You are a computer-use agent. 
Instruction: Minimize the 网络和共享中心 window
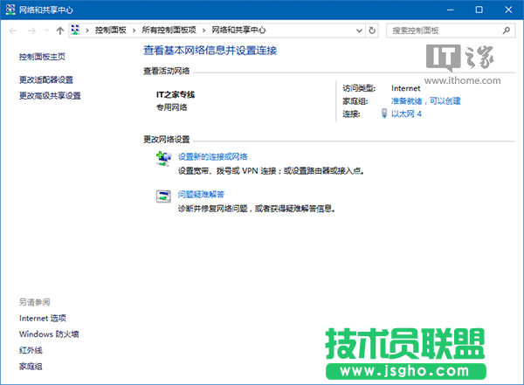(x=450, y=10)
